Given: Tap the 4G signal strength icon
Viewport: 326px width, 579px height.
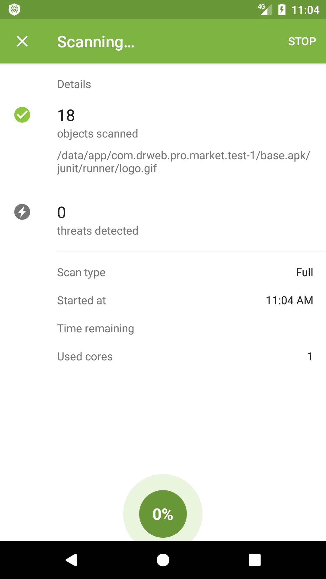Looking at the screenshot, I should (x=265, y=9).
